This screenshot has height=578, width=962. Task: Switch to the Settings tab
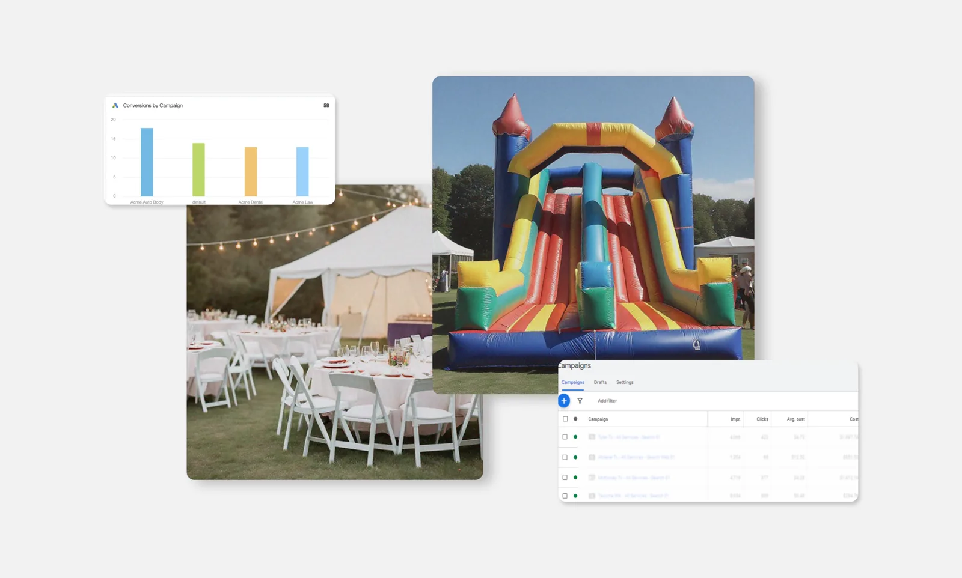pyautogui.click(x=625, y=382)
